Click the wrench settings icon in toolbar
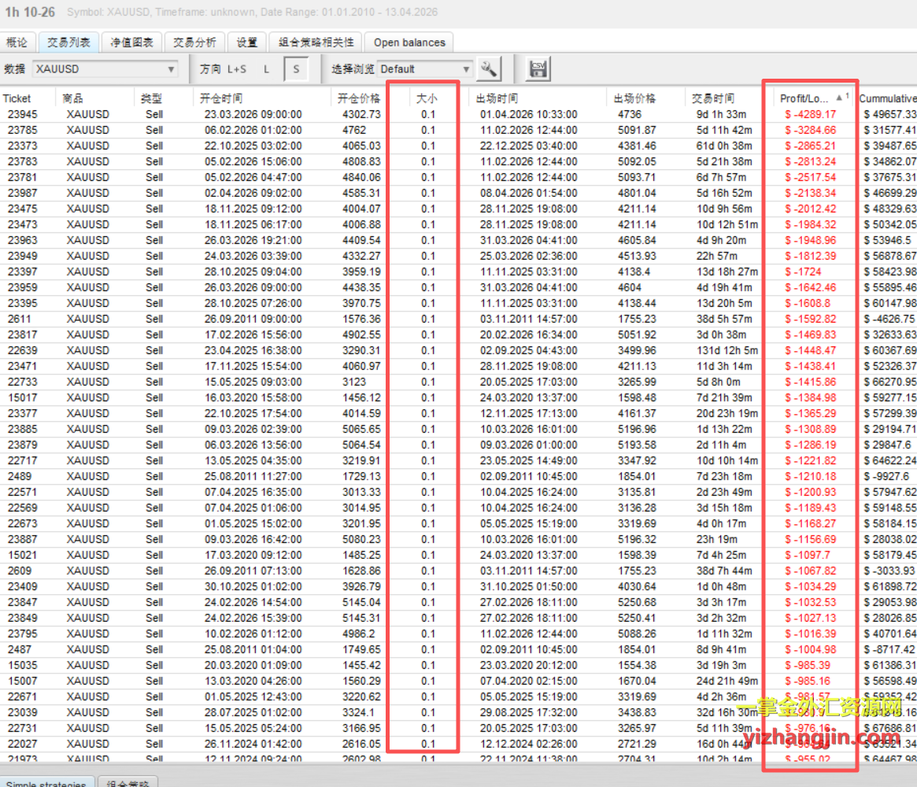Screen dimensions: 917x787 [x=489, y=68]
